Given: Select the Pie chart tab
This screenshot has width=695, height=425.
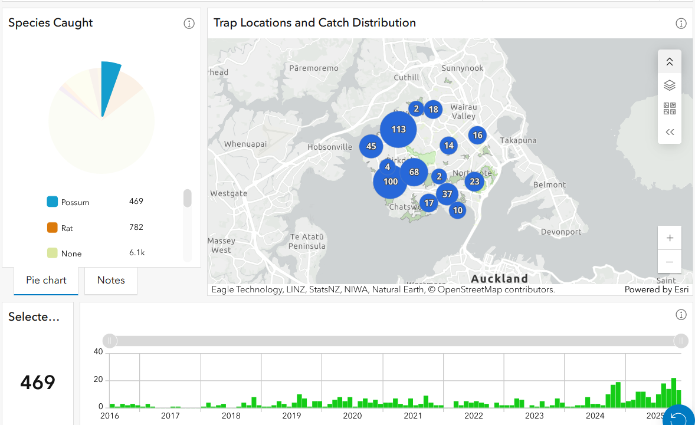Looking at the screenshot, I should click(46, 281).
